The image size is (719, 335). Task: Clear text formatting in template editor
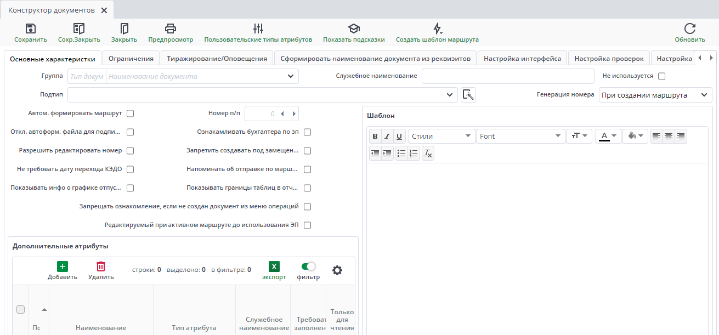point(428,154)
